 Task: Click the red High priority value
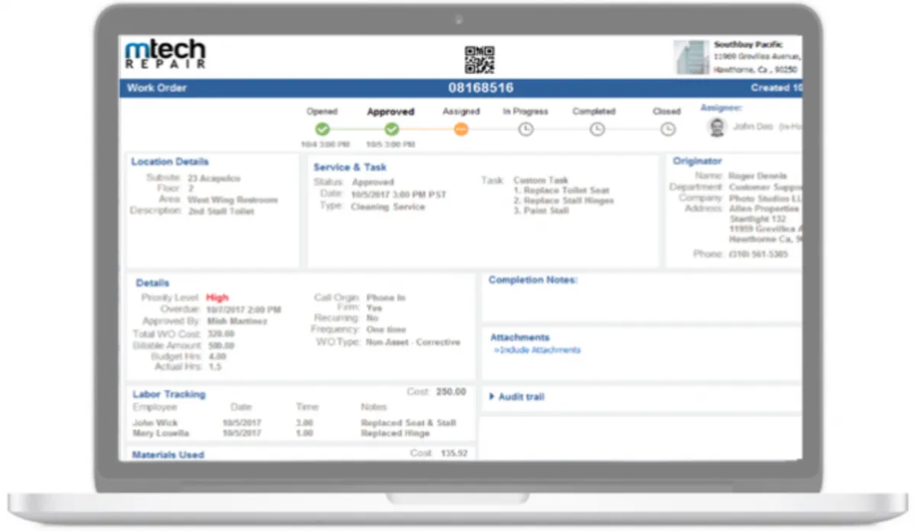pos(217,298)
